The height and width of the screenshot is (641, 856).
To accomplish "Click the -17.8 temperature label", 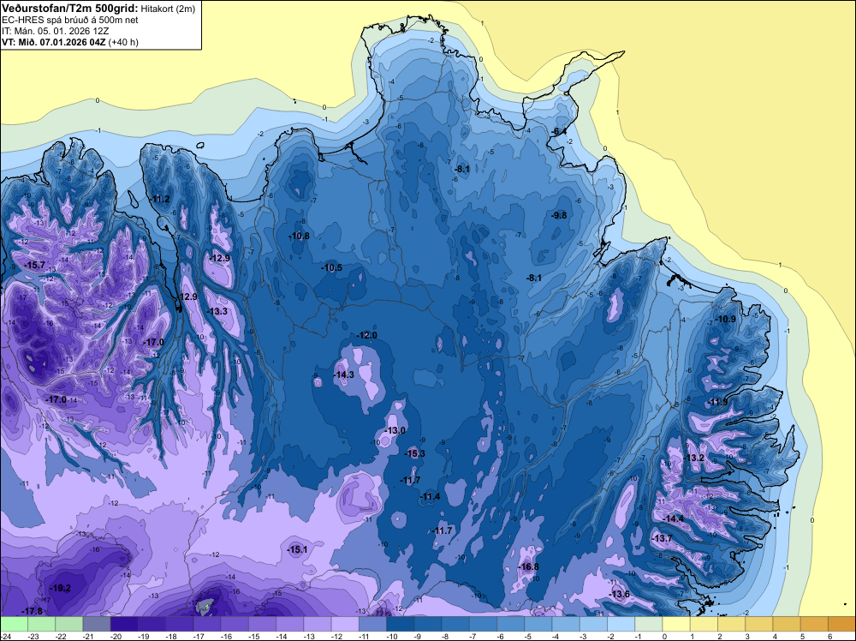I will 33,611.
